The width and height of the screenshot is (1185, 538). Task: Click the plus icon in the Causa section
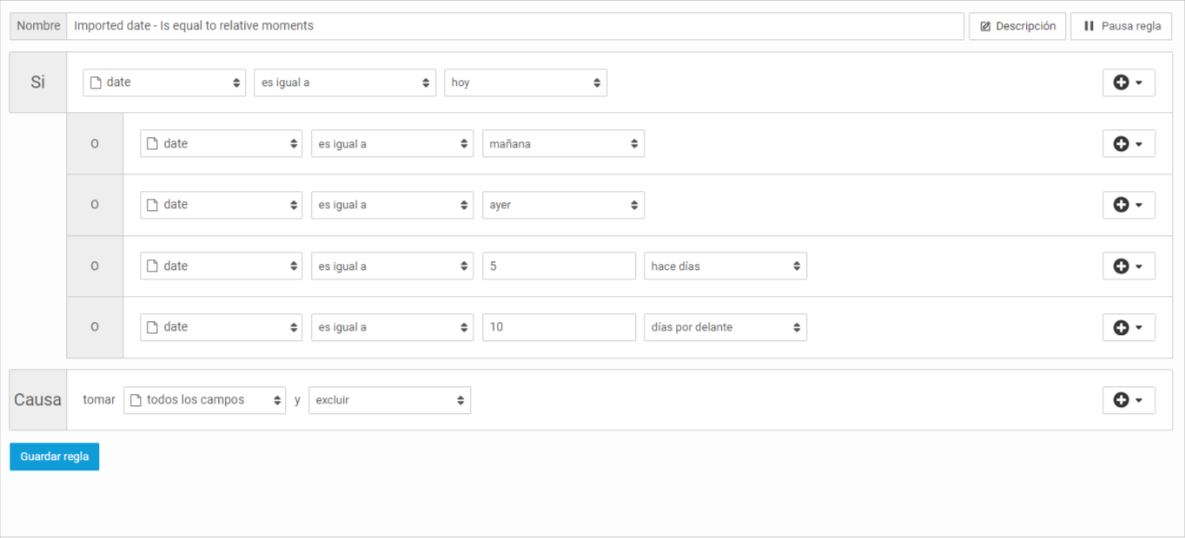[x=1121, y=400]
